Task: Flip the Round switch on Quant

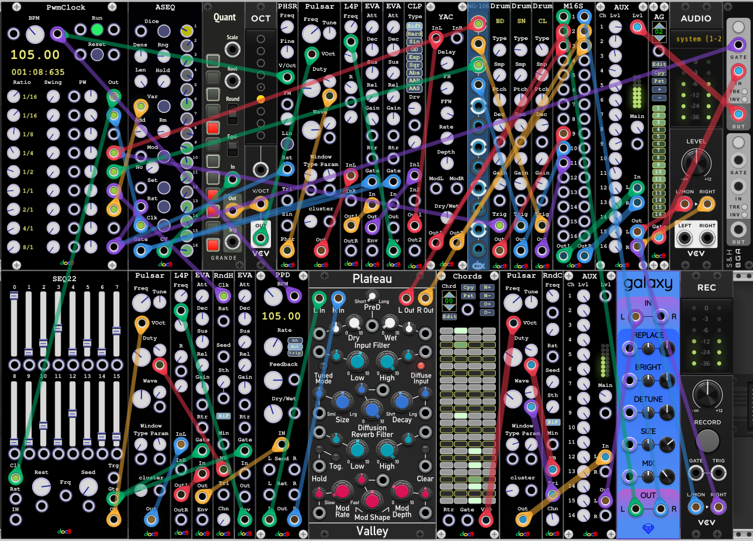Action: [x=232, y=113]
